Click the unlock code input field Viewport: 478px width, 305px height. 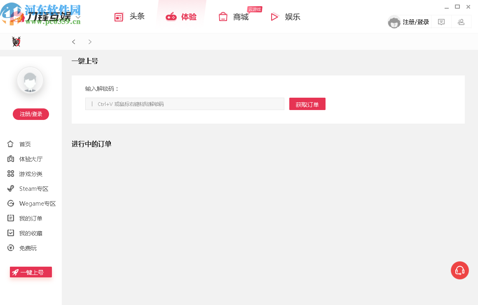point(184,103)
